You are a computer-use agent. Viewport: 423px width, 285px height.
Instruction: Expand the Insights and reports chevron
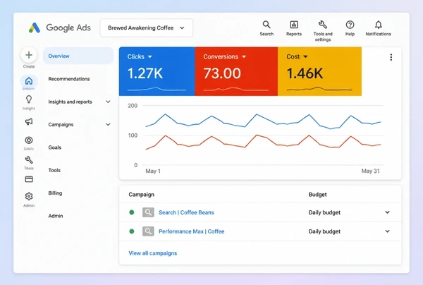(108, 102)
